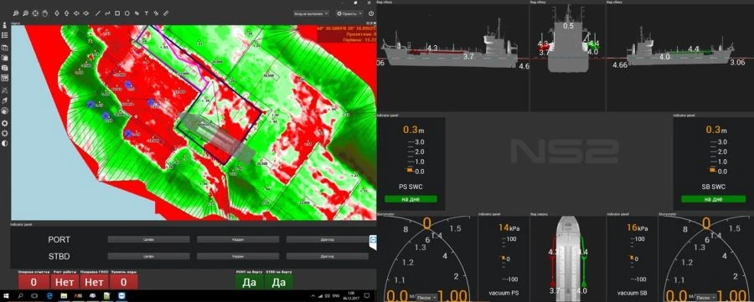The image size is (754, 302).
Task: Click the TeamViewer side tab icon
Action: click(373, 242)
